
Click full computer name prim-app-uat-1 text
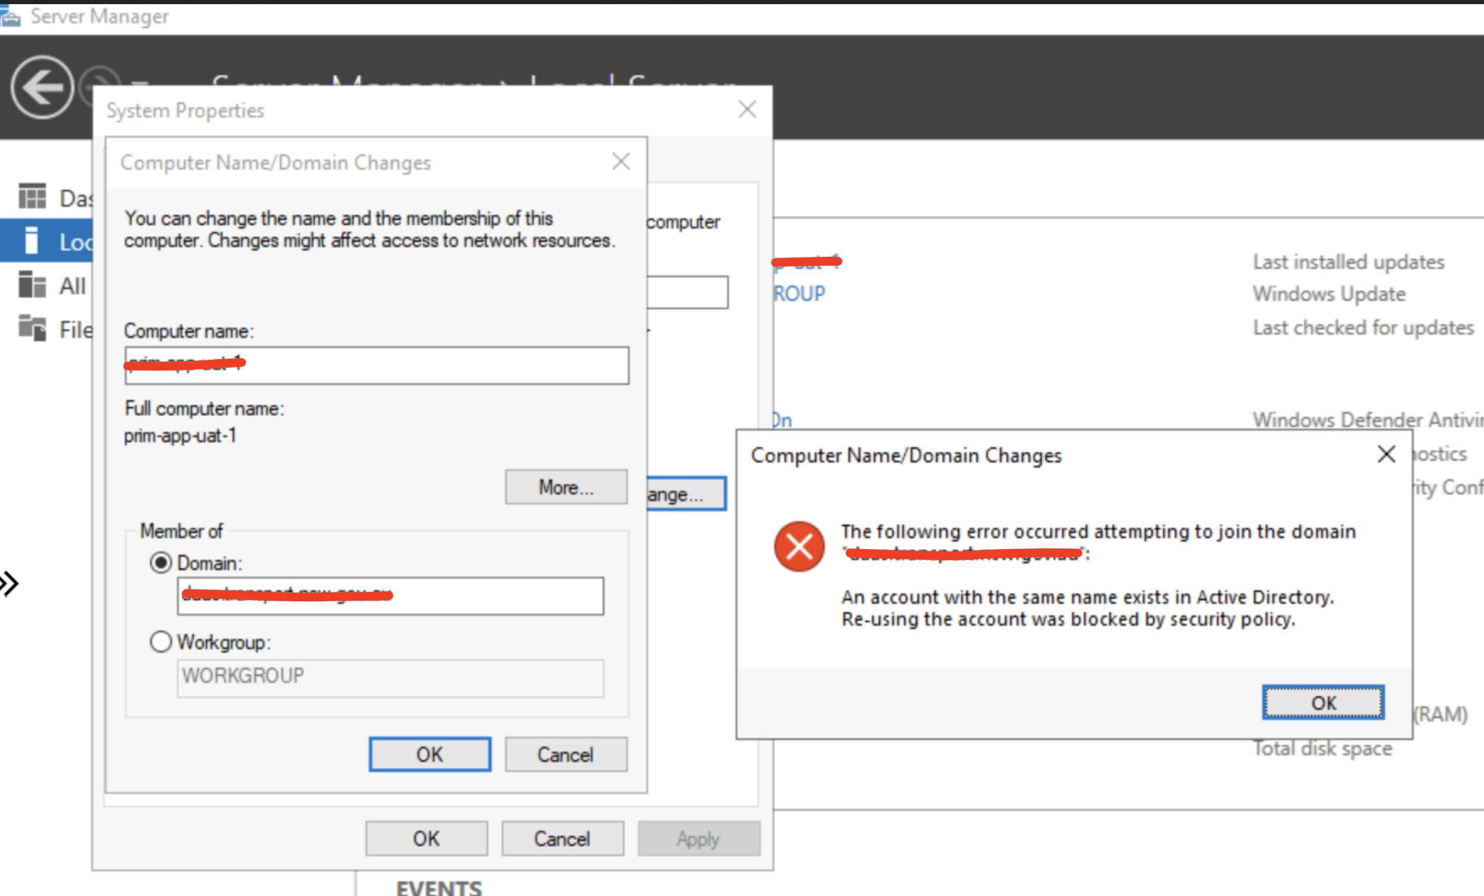(x=180, y=435)
